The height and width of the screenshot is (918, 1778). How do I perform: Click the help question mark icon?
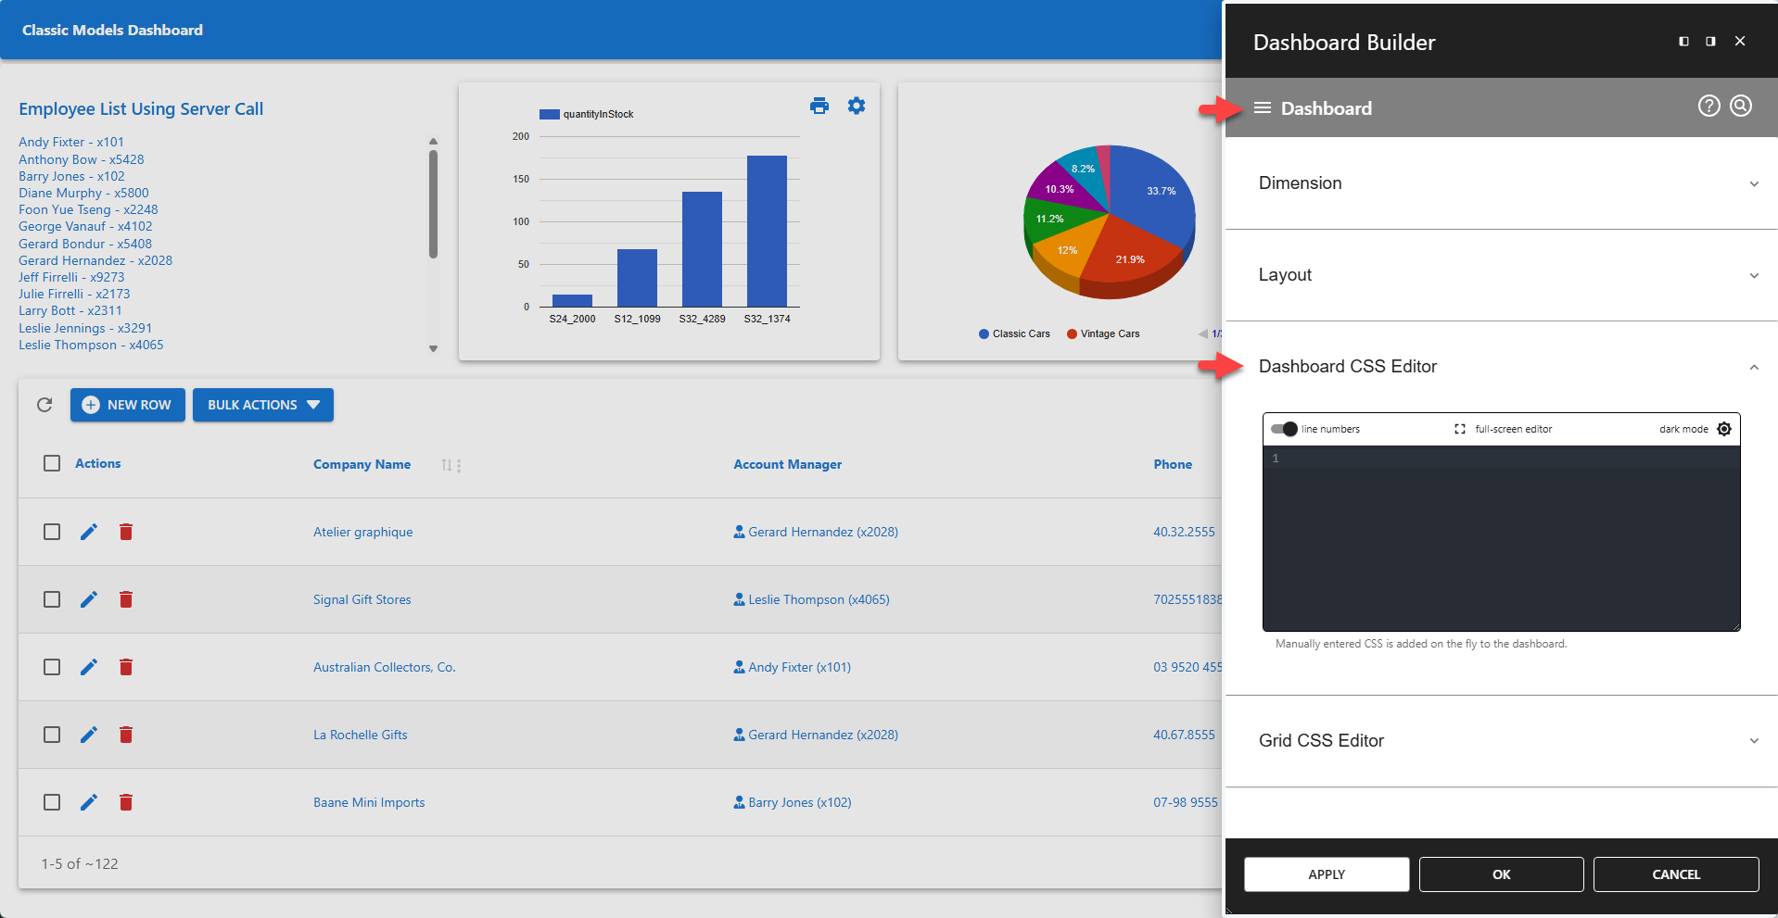tap(1708, 106)
